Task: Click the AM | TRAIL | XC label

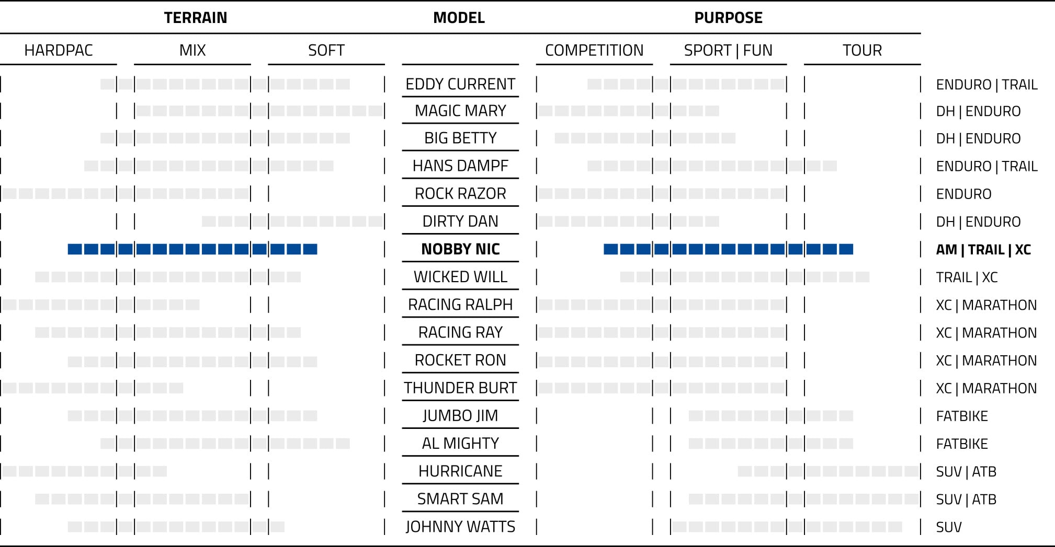Action: pyautogui.click(x=983, y=250)
